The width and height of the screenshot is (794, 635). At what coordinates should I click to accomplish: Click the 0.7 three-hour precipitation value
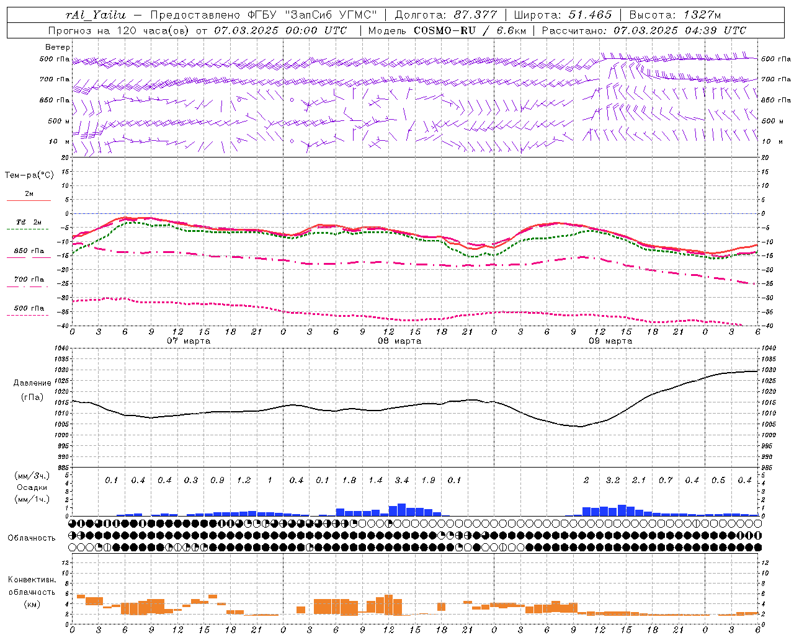[x=666, y=480]
